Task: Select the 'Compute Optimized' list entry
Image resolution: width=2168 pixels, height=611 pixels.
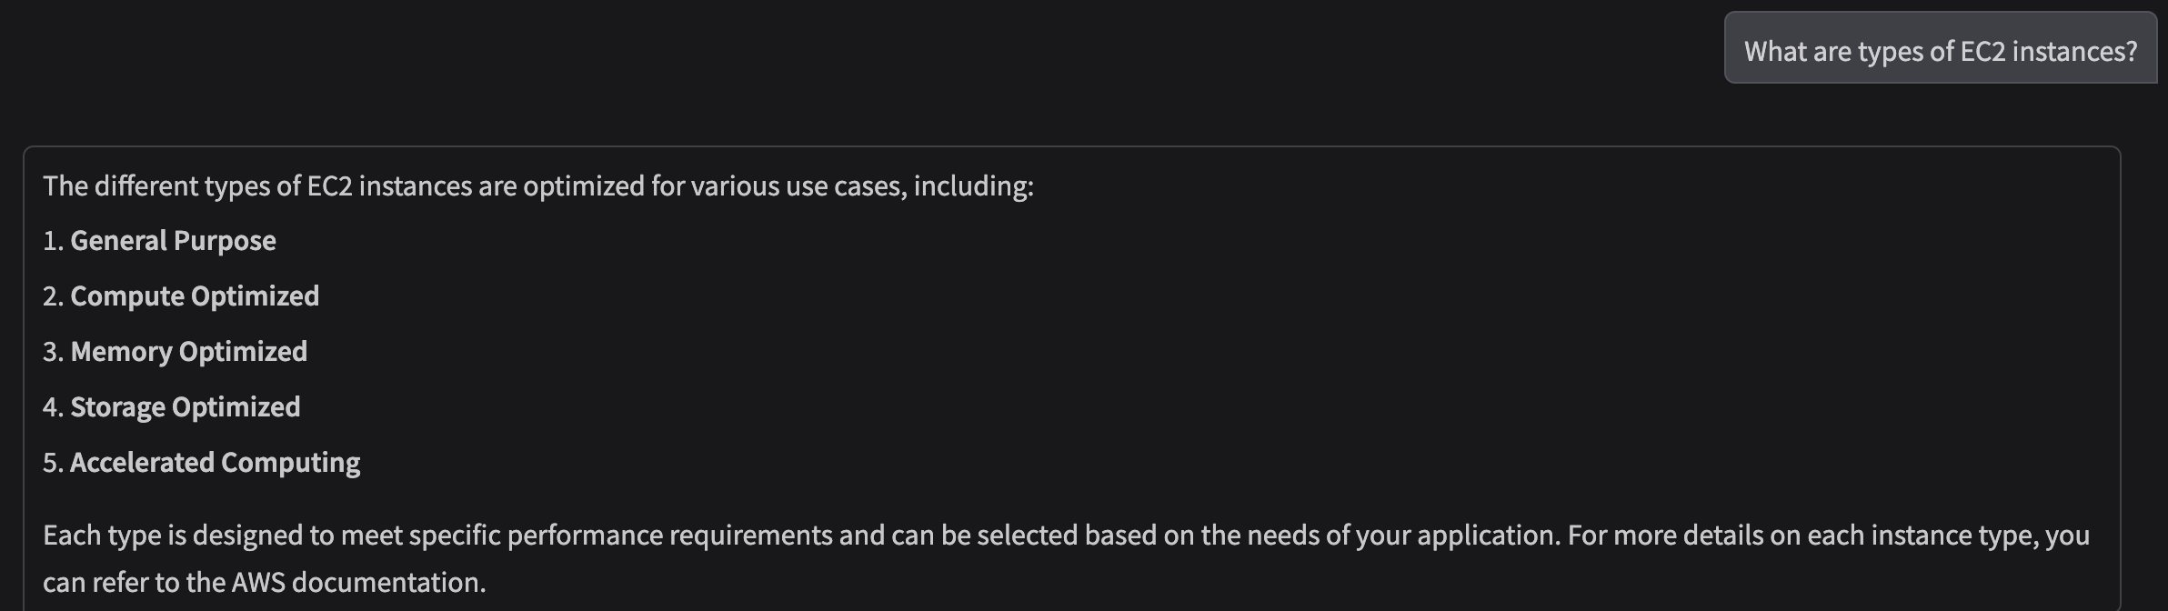Action: 194,296
